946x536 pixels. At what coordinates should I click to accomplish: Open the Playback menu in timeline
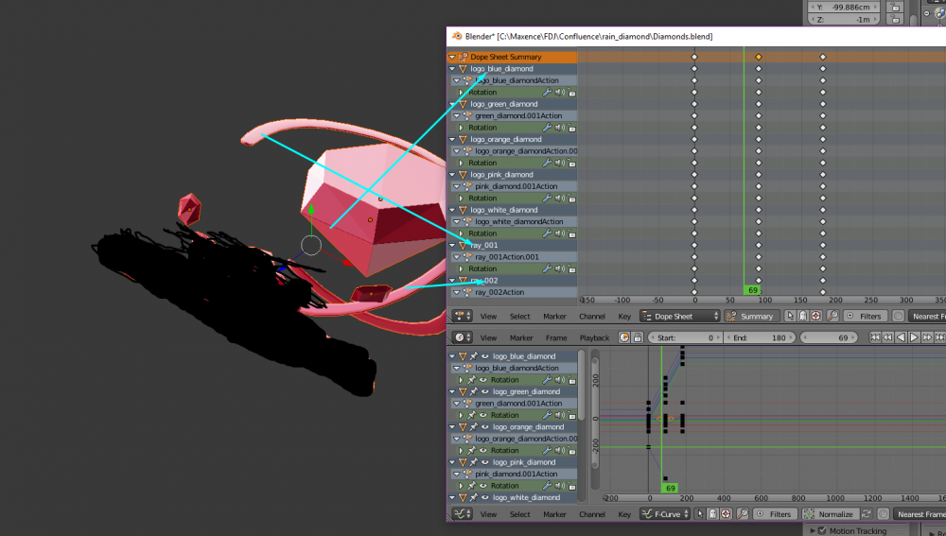(594, 337)
